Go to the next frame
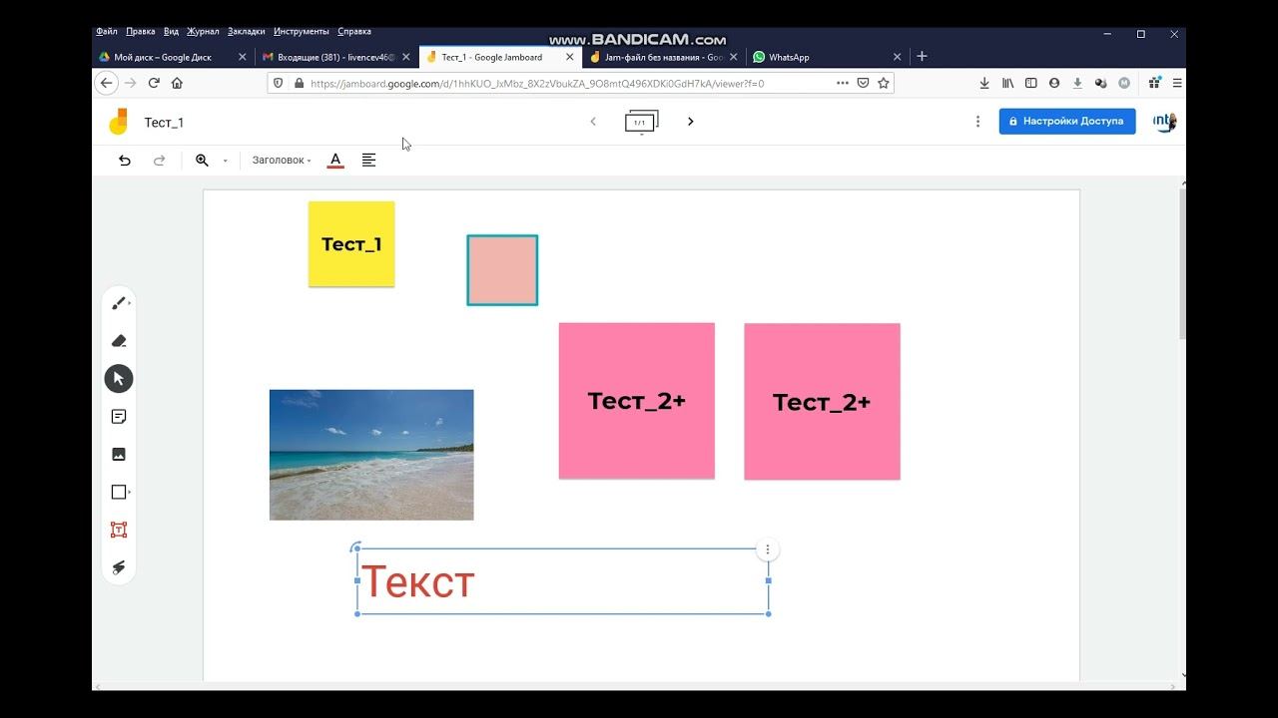This screenshot has height=718, width=1278. pyautogui.click(x=690, y=122)
